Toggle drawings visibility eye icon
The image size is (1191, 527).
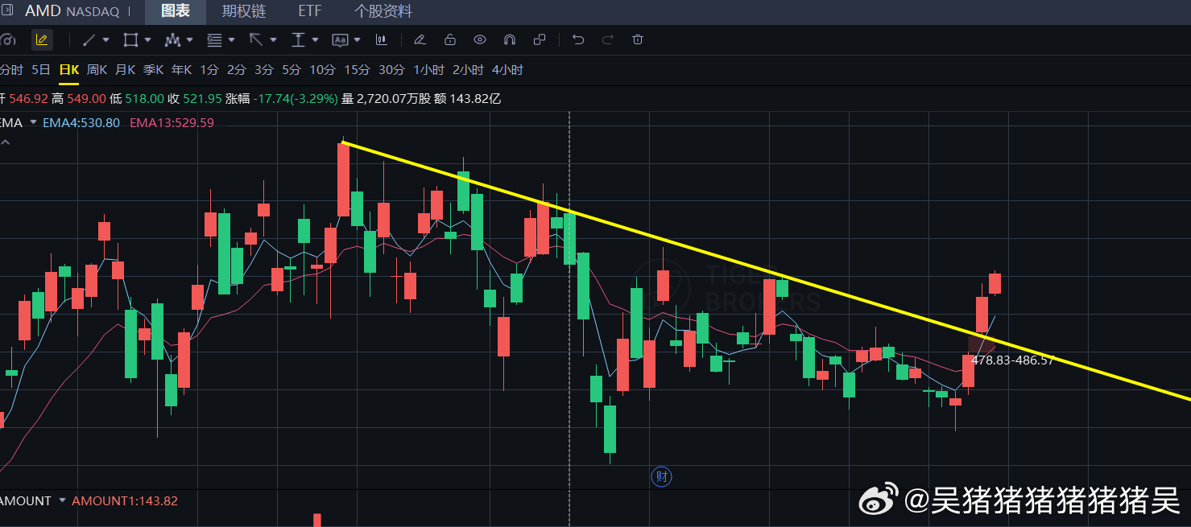coord(480,39)
